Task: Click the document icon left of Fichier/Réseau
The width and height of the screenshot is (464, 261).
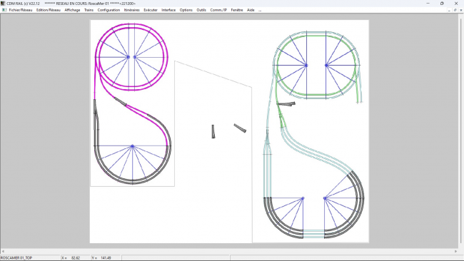Action: (x=4, y=10)
